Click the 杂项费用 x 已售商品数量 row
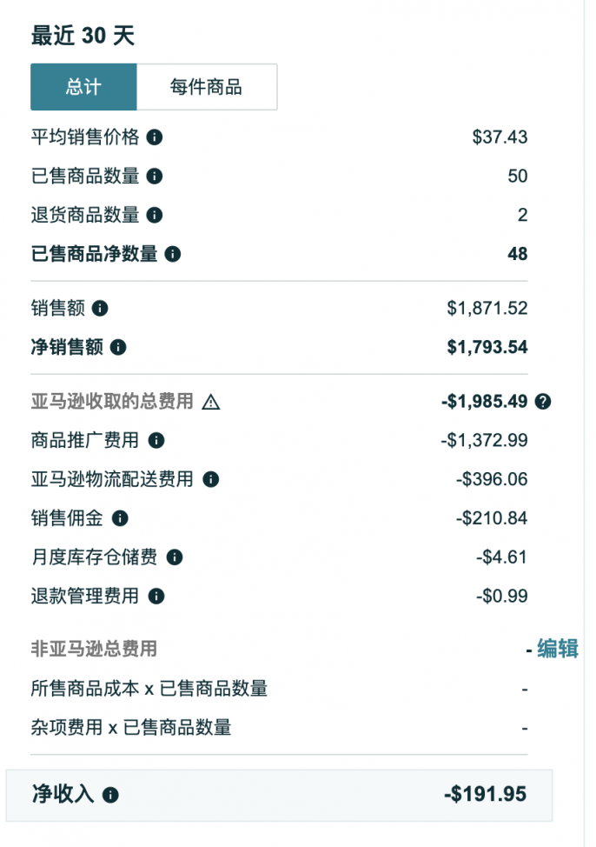The width and height of the screenshot is (596, 847). 279,728
